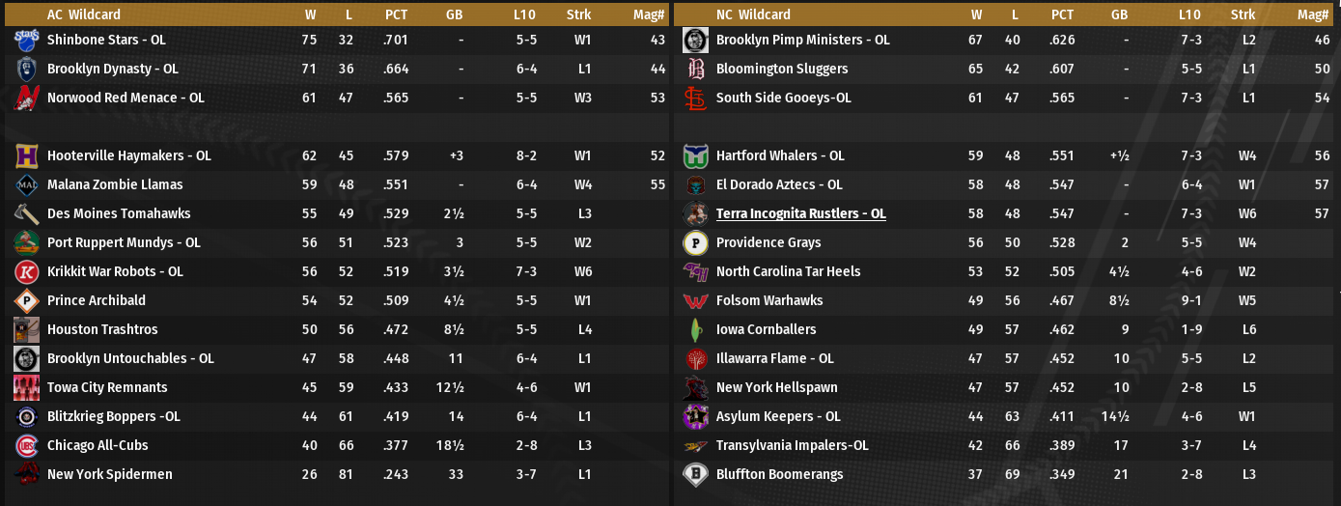Click the Shinbone Stars team logo

pos(27,40)
